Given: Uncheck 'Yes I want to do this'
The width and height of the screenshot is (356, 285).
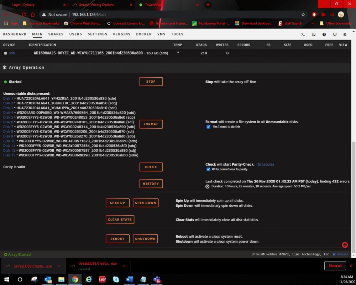Looking at the screenshot, I should [x=208, y=127].
